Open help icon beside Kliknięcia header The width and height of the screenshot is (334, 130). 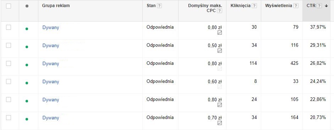click(254, 6)
